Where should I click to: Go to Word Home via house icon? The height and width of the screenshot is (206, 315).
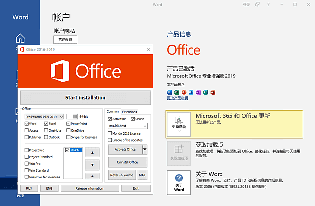pyautogui.click(x=20, y=38)
